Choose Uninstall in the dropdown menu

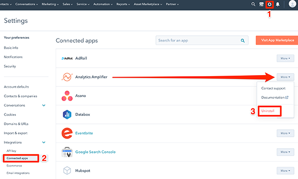click(x=268, y=111)
